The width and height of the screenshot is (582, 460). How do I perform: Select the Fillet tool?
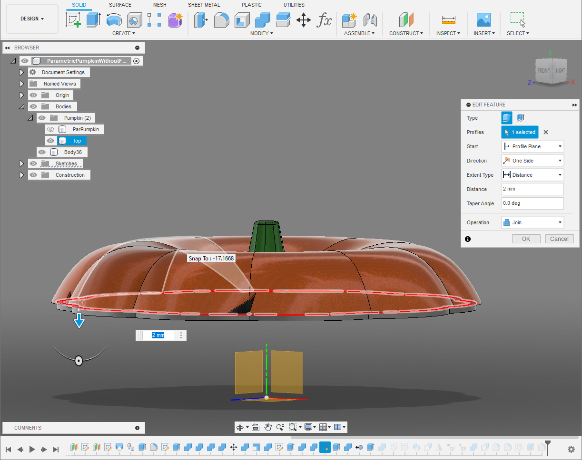(221, 20)
